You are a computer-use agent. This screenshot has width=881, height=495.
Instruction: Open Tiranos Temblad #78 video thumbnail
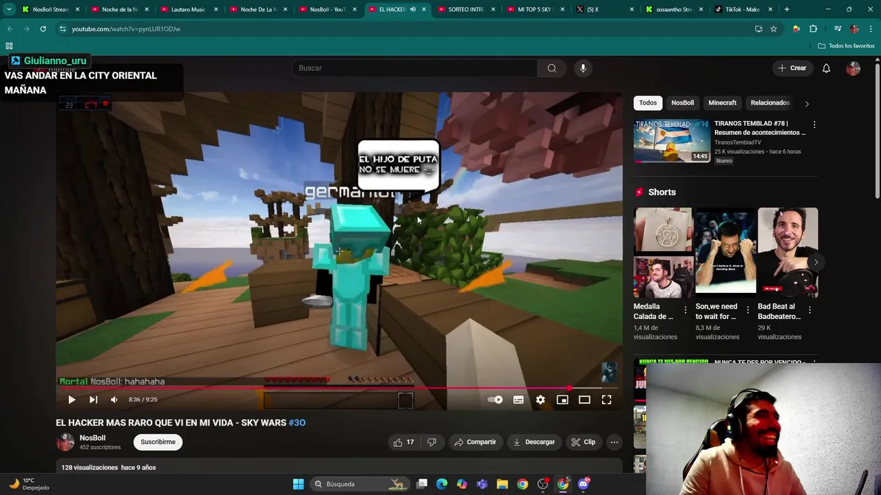click(672, 141)
